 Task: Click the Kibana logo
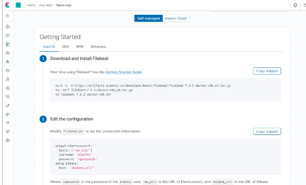tap(7, 5)
